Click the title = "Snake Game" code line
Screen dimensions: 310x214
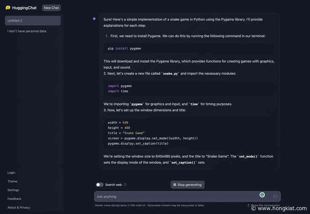(126, 133)
